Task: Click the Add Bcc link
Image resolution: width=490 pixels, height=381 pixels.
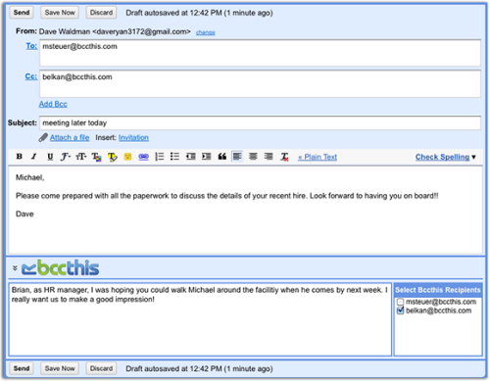Action: point(53,104)
